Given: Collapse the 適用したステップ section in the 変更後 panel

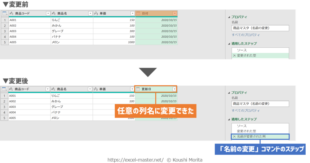Looking at the screenshot, I should pyautogui.click(x=229, y=119).
